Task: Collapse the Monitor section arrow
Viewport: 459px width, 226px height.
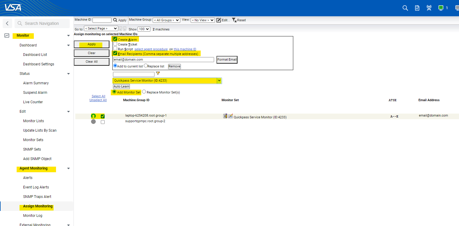Action: pyautogui.click(x=68, y=36)
